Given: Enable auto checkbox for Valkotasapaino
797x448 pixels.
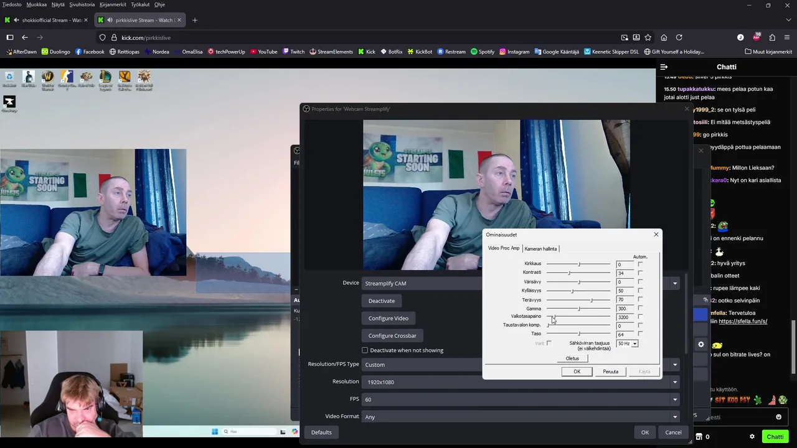Looking at the screenshot, I should point(640,317).
